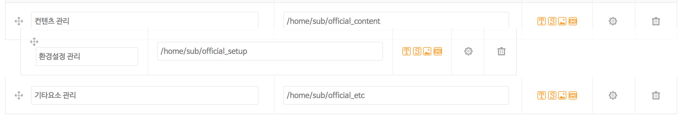Delete the 환경설정 관리 row with trash icon
This screenshot has width=694, height=116.
[501, 51]
